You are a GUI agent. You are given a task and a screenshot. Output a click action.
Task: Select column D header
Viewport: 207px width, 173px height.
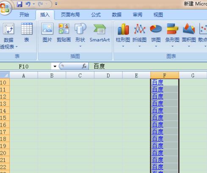pos(108,76)
